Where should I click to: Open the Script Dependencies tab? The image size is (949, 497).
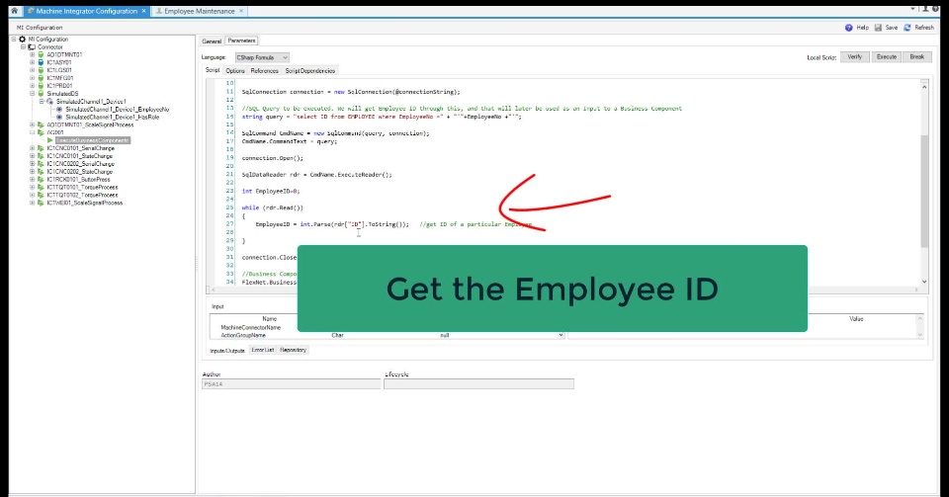pos(309,71)
